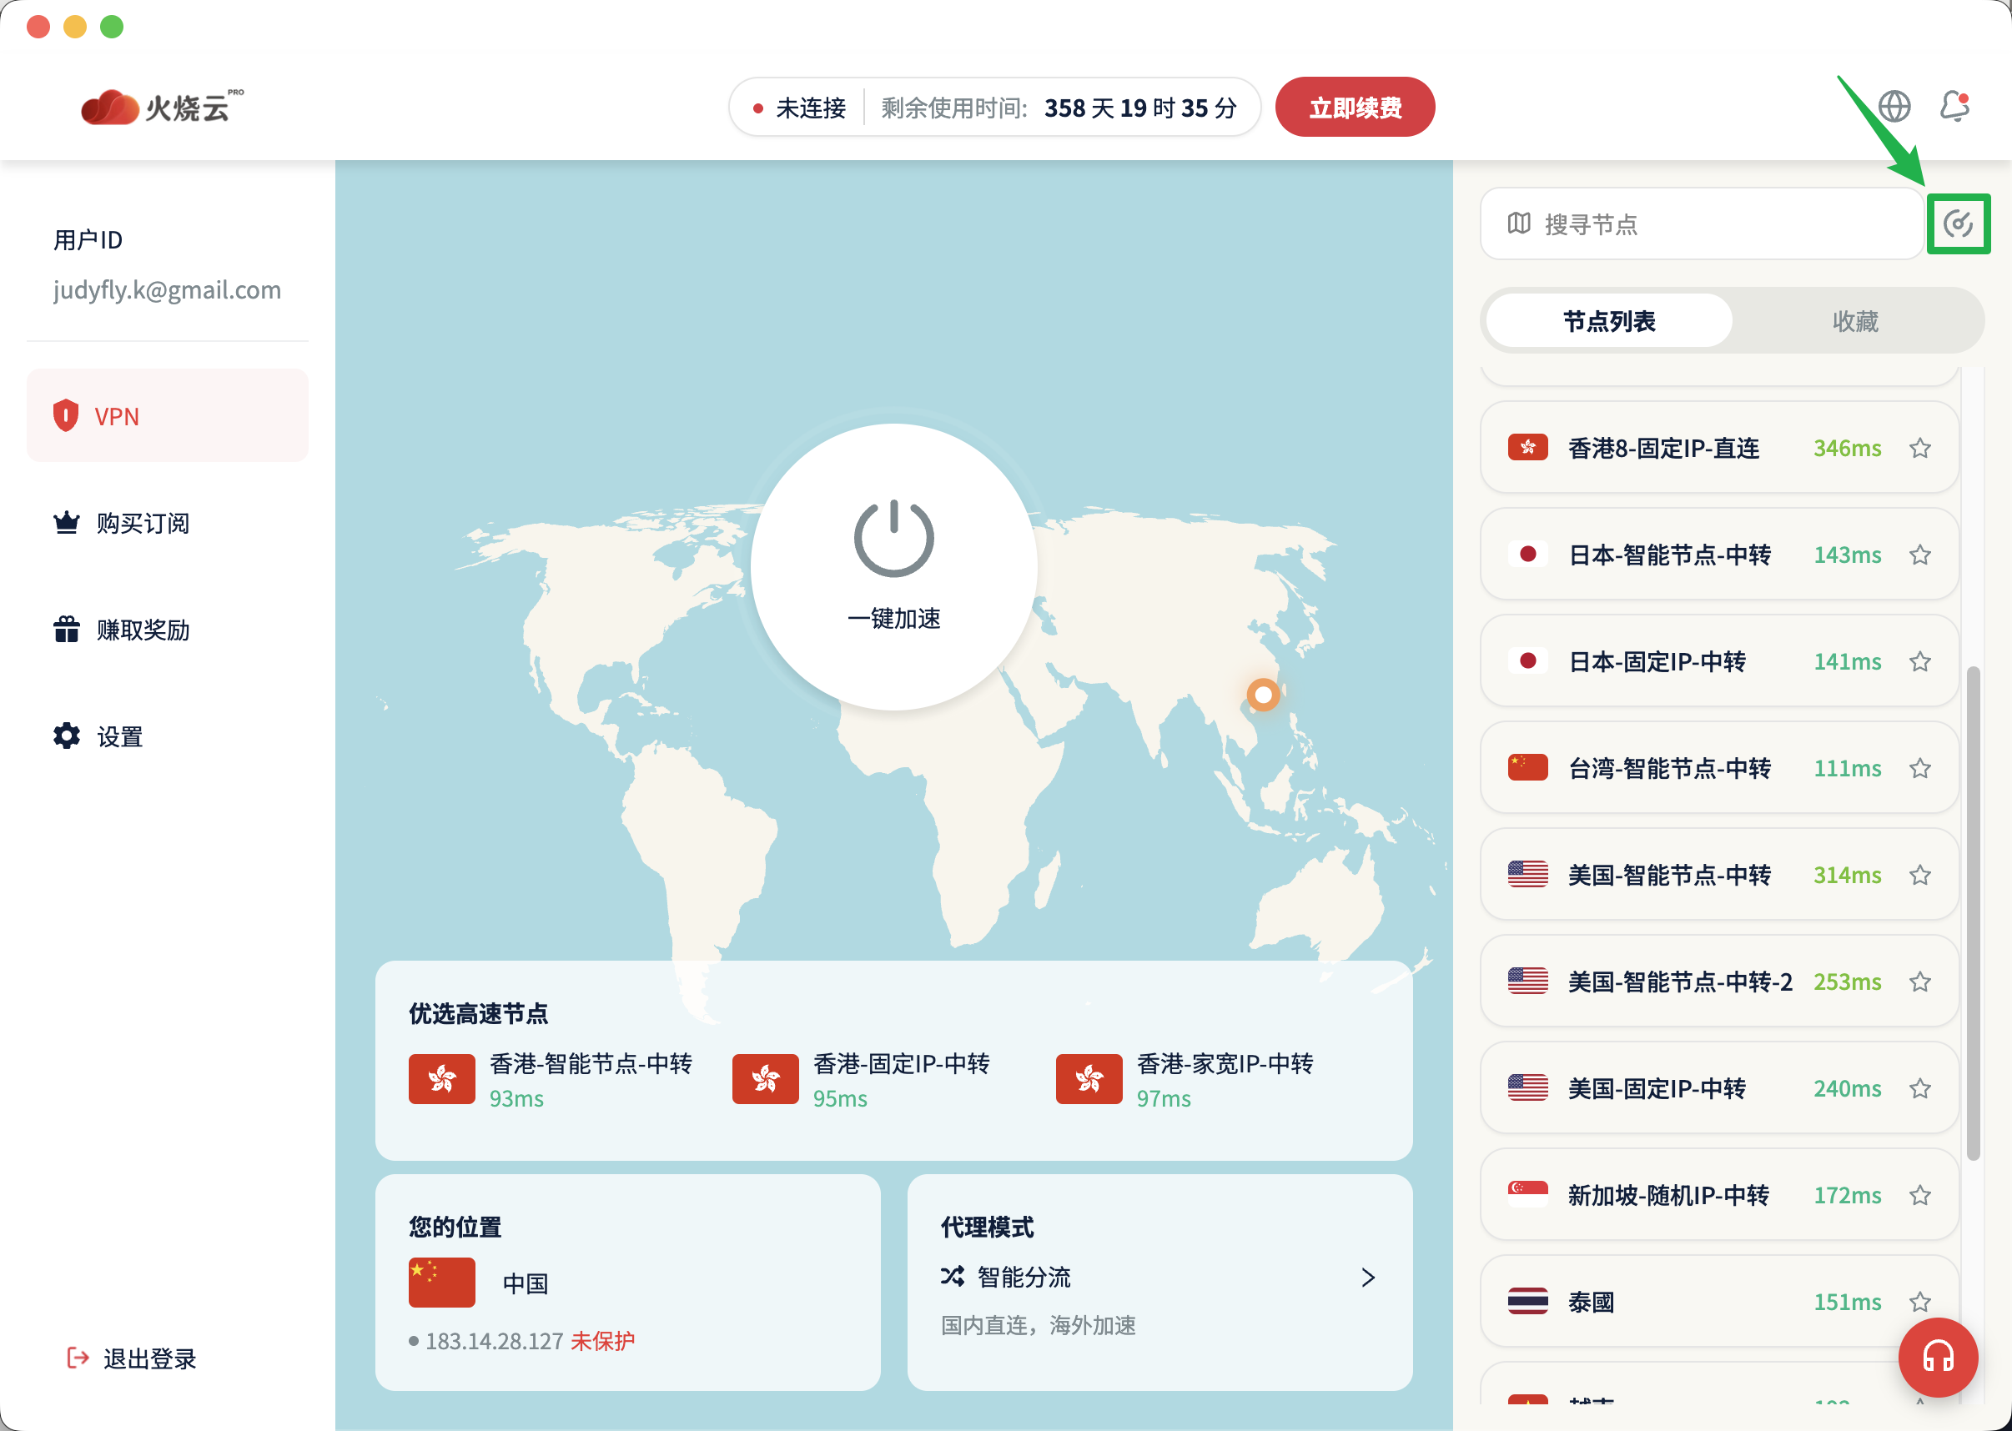The image size is (2012, 1431).
Task: Select the 香港8-固定IP-直连 node
Action: pos(1718,448)
